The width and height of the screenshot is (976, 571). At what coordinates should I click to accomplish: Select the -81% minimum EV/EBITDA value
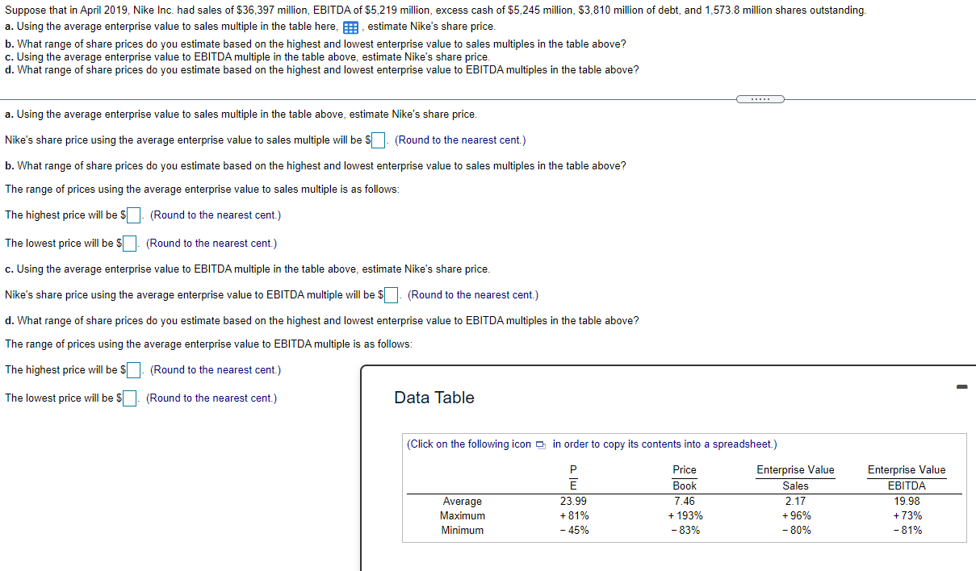907,530
